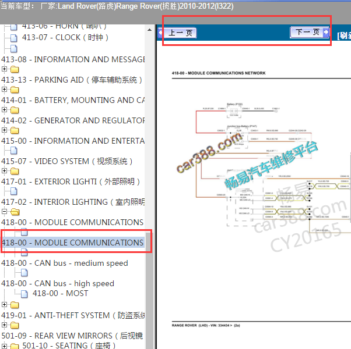Image resolution: width=351 pixels, height=349 pixels.
Task: Click the folder icon for 415-00 INFORMATION AND ENTERTAINMENT
Action: (15, 130)
